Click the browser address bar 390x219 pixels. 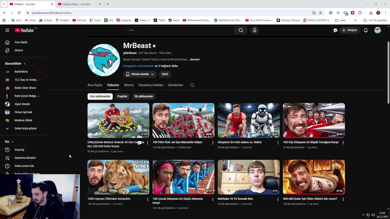pos(168,13)
